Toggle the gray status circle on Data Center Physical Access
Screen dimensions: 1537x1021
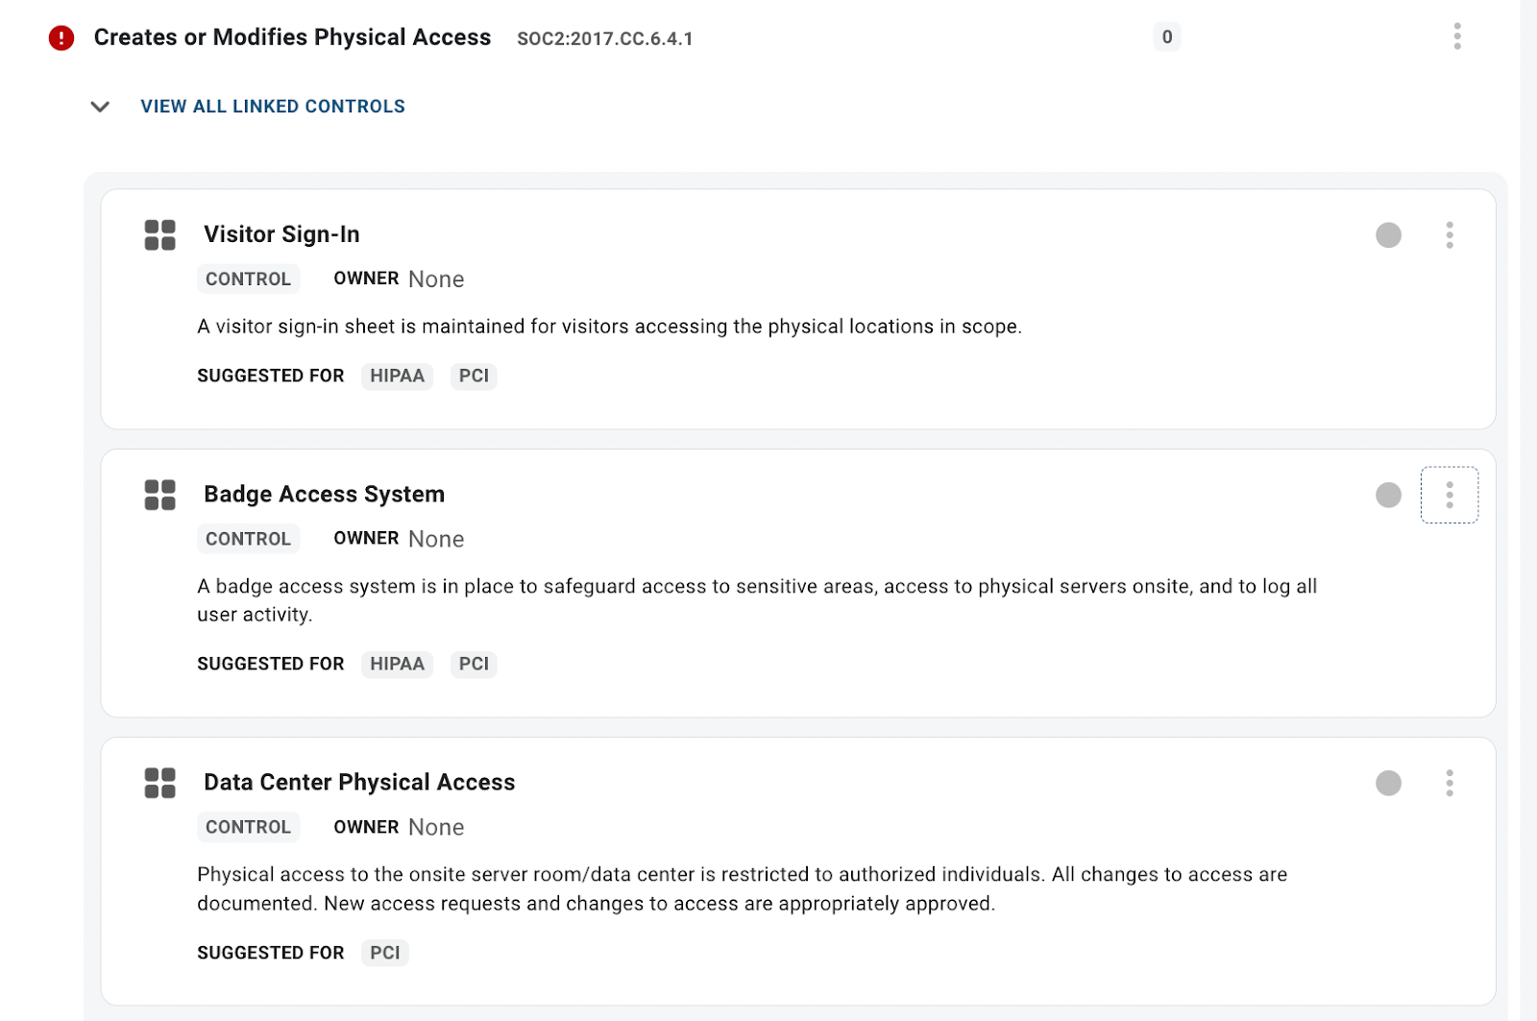coord(1388,783)
